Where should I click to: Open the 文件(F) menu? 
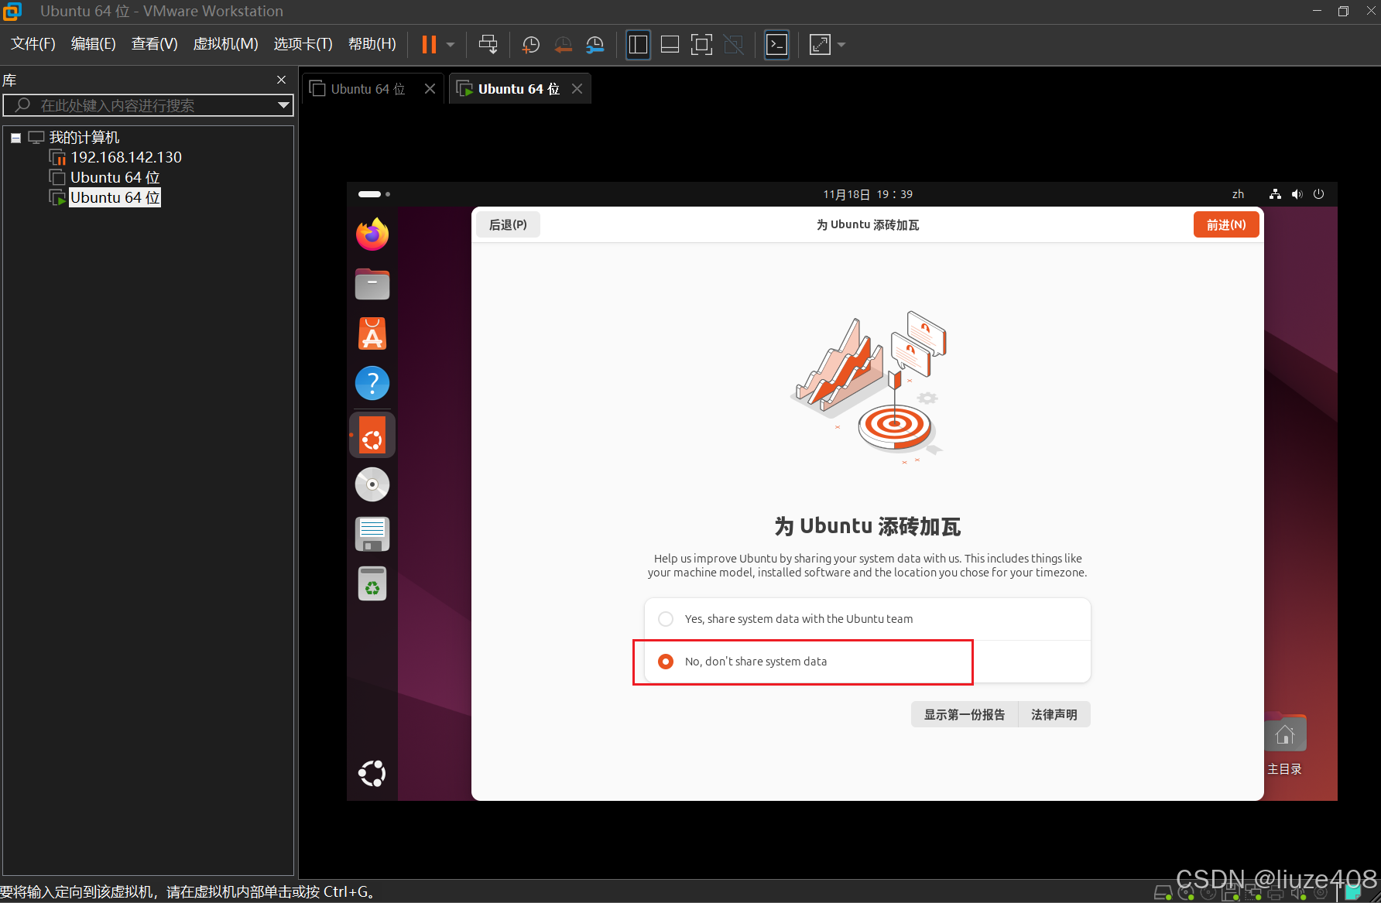pyautogui.click(x=33, y=44)
